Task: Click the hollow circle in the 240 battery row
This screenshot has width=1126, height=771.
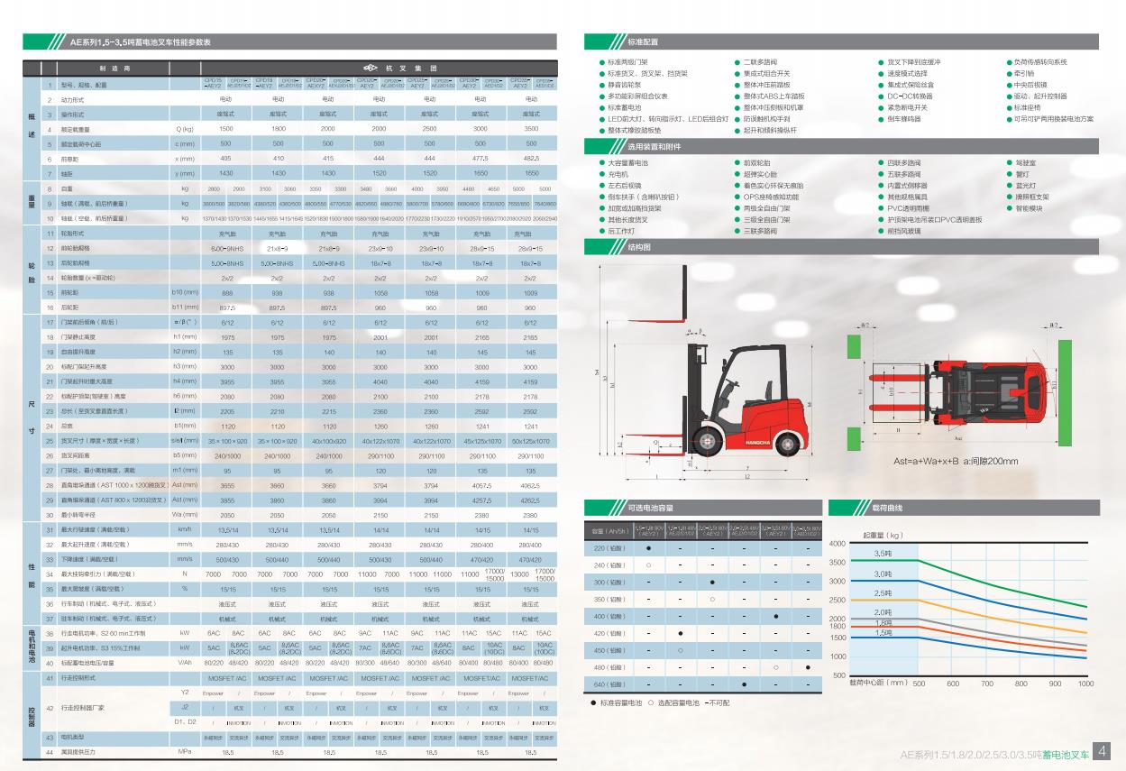Action: [648, 564]
